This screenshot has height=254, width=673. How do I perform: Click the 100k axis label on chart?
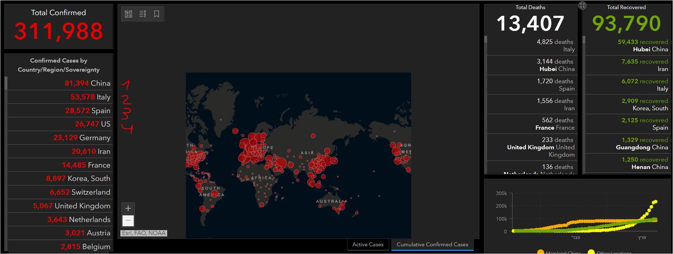[501, 219]
